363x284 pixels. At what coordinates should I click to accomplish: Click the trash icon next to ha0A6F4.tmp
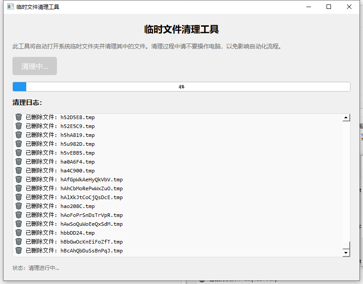pos(18,161)
